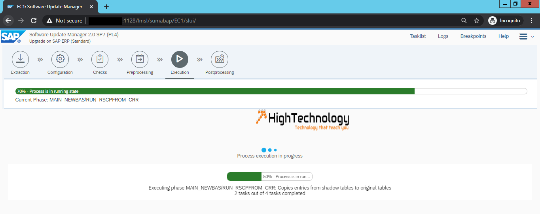Open the Breakpoints menu

click(x=473, y=36)
